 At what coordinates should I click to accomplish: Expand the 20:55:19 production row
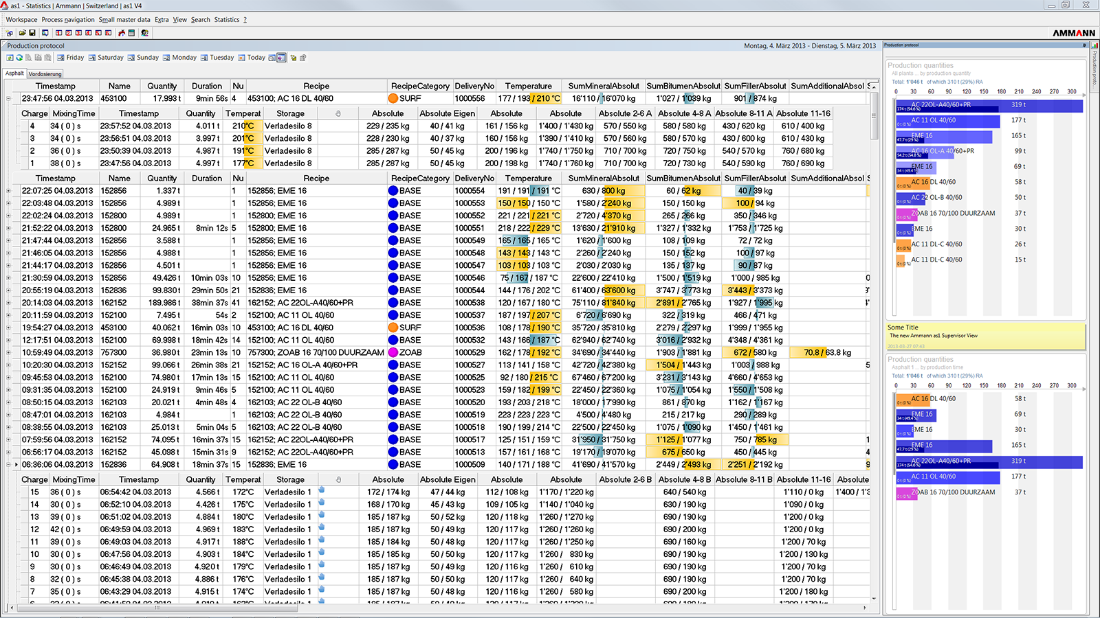pyautogui.click(x=8, y=290)
